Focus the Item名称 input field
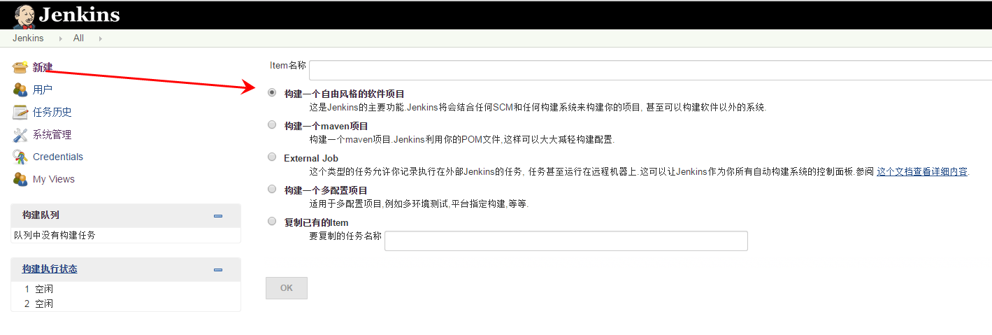The width and height of the screenshot is (992, 335). pyautogui.click(x=650, y=70)
